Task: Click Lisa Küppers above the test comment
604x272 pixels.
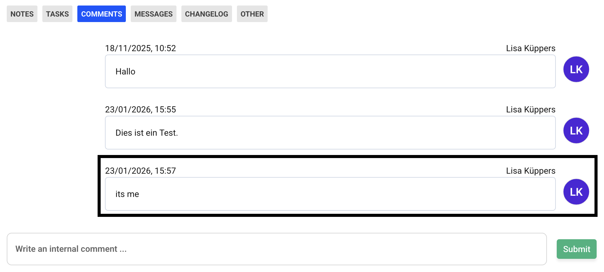Action: 531,109
